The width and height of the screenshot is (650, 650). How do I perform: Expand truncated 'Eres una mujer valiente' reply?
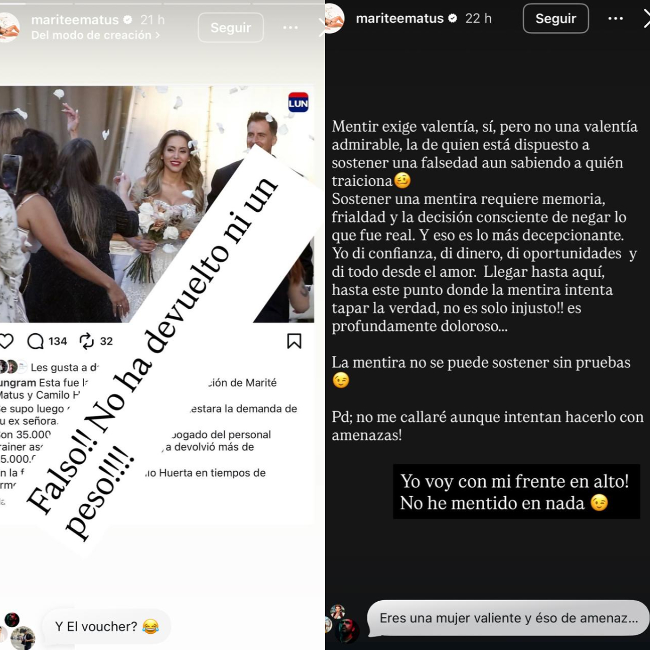click(x=508, y=618)
